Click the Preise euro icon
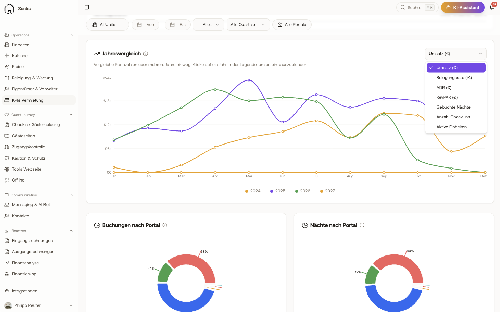This screenshot has width=500, height=312. (x=7, y=67)
